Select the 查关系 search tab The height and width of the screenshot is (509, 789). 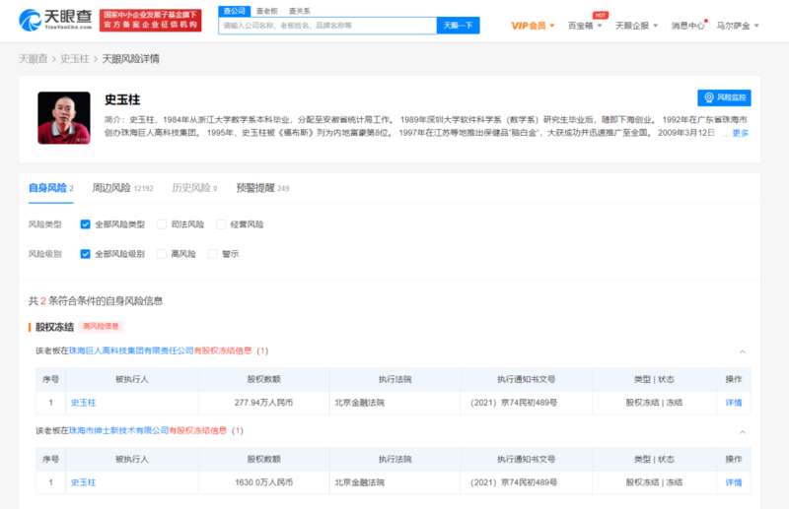click(300, 11)
